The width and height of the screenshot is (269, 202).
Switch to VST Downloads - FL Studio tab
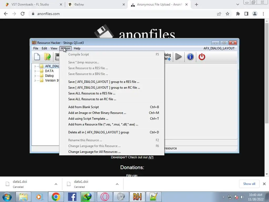click(x=30, y=4)
